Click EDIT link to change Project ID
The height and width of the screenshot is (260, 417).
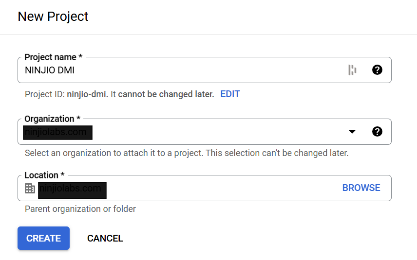[230, 94]
